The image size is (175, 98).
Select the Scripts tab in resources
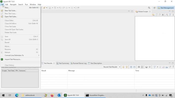[x=4, y=71]
